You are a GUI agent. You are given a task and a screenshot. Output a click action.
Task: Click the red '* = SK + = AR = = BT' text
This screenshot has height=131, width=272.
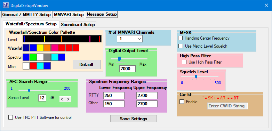point(220,98)
